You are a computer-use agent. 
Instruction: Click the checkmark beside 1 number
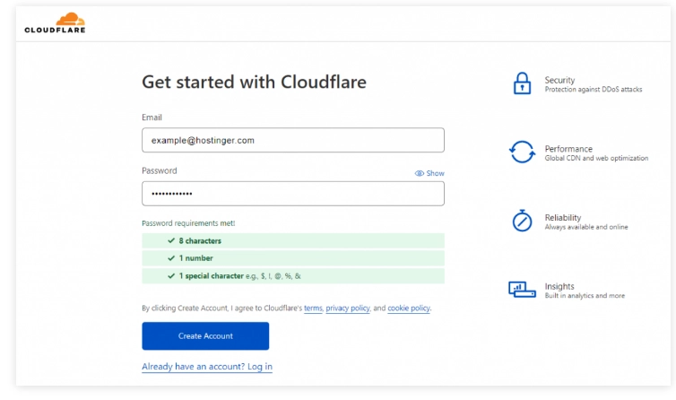[x=171, y=258]
